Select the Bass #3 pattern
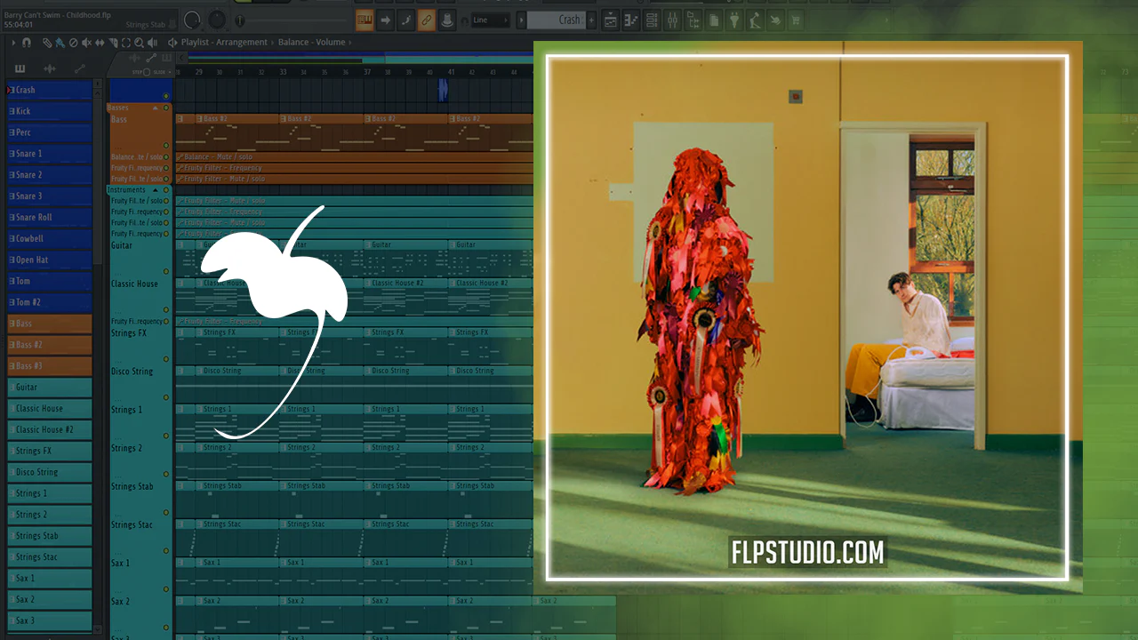This screenshot has width=1138, height=640. click(x=50, y=366)
